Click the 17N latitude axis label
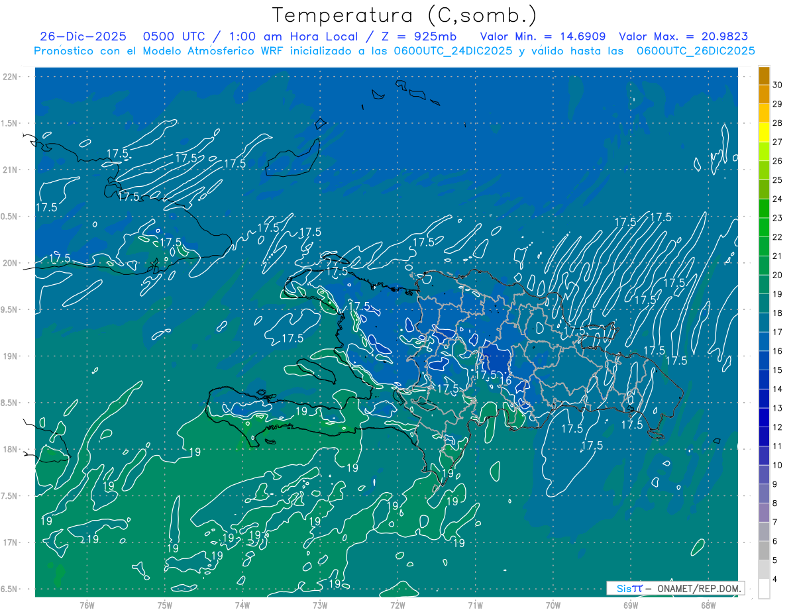 (10, 542)
